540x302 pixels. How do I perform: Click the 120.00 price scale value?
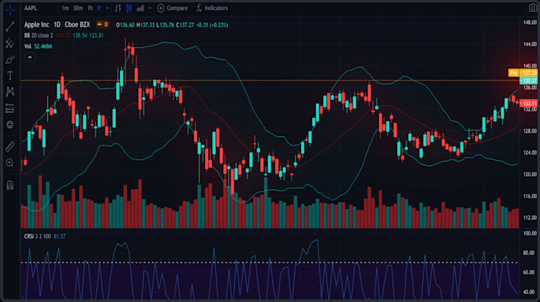pos(530,174)
